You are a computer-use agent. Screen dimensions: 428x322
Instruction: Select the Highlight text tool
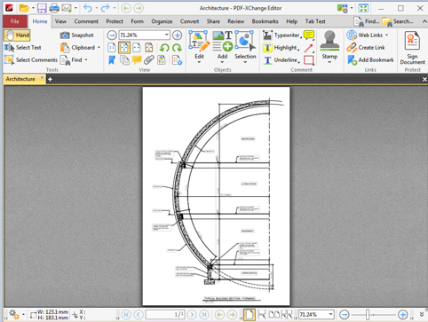click(281, 48)
